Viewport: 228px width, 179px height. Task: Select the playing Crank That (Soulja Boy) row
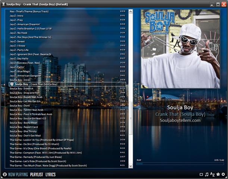click(x=67, y=84)
